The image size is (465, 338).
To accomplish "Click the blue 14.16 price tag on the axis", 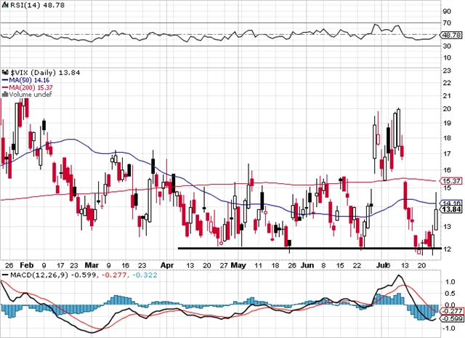I will [452, 203].
